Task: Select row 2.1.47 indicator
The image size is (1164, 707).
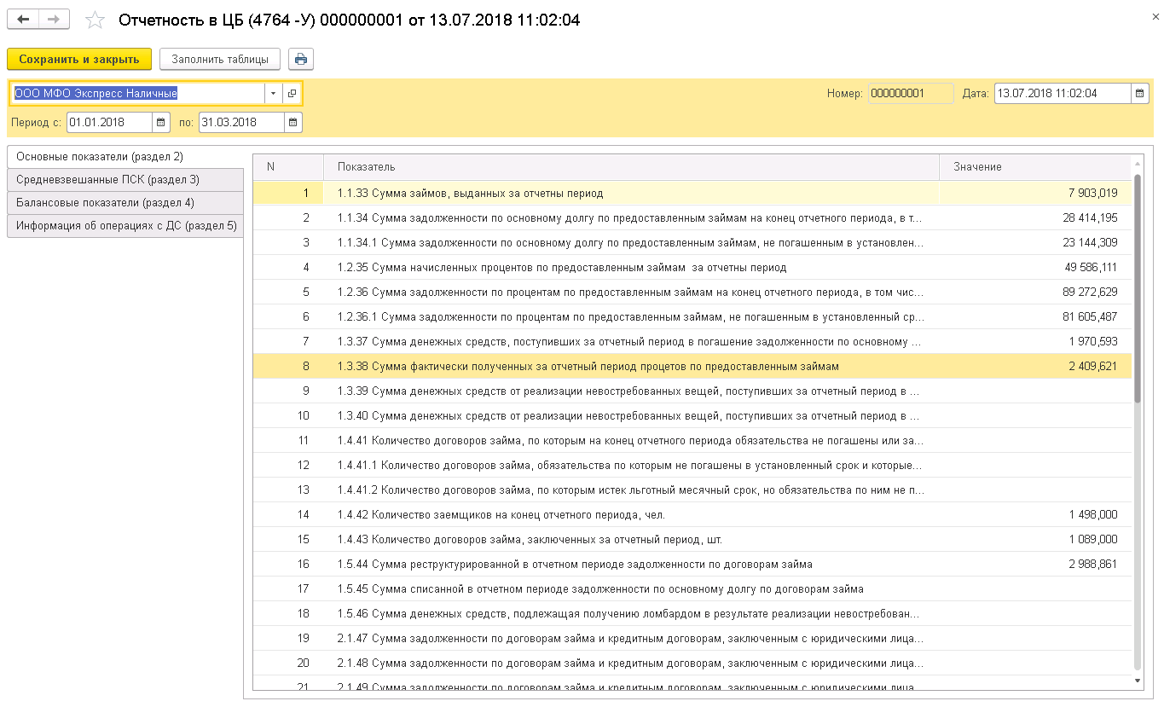Action: (692, 639)
